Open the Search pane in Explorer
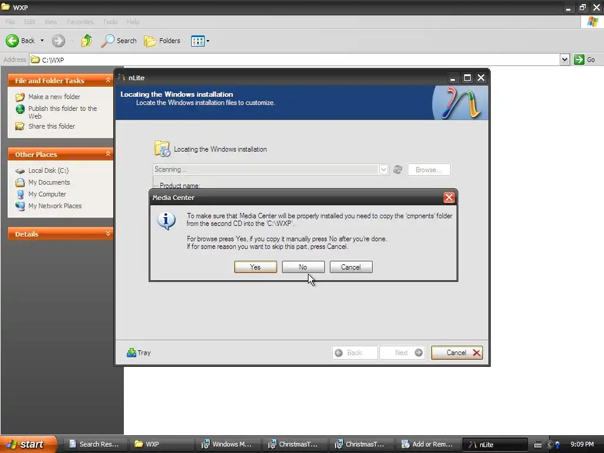Viewport: 604px width, 453px height. pyautogui.click(x=119, y=41)
